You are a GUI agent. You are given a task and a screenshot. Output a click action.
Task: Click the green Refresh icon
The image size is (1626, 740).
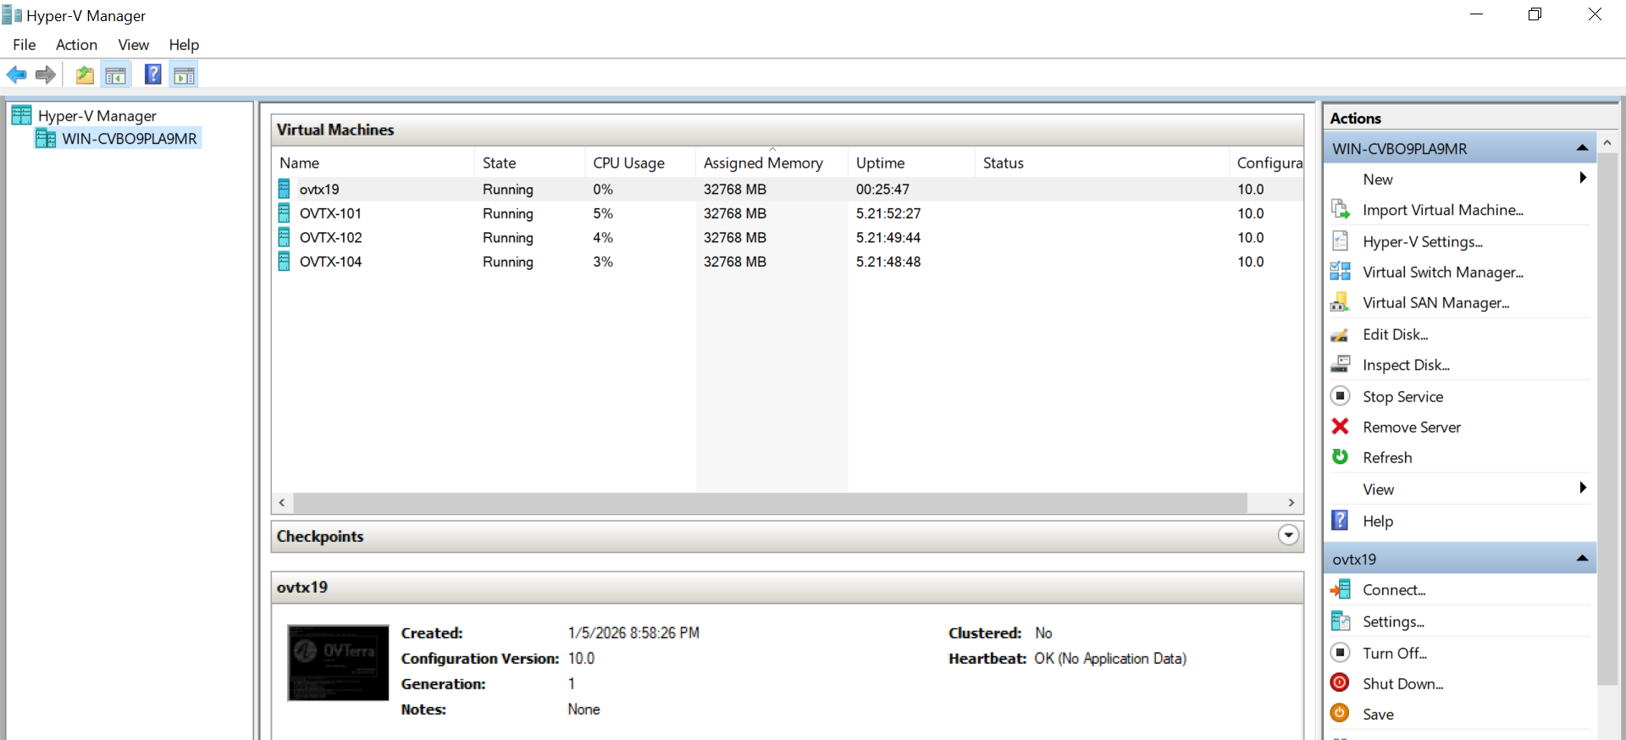point(1340,457)
